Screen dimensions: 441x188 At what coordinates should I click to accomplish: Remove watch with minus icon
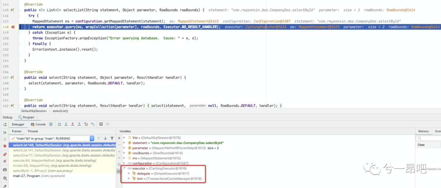click(119, 144)
